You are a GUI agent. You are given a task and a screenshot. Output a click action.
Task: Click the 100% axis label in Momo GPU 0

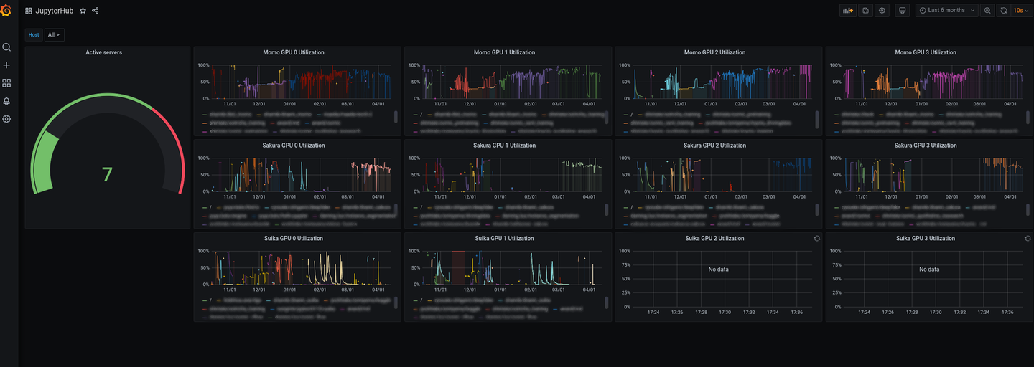click(203, 65)
